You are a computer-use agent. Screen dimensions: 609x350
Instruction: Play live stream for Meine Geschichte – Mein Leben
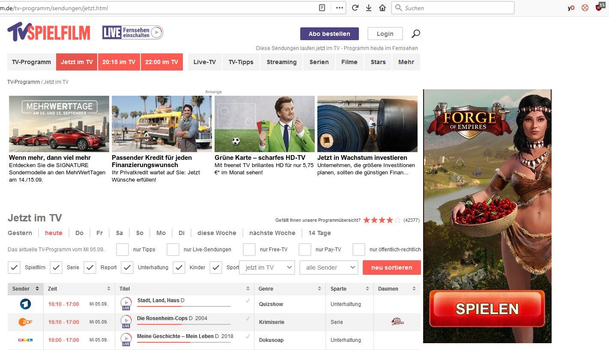[126, 339]
